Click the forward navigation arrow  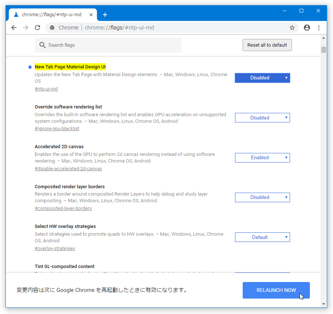pos(26,28)
